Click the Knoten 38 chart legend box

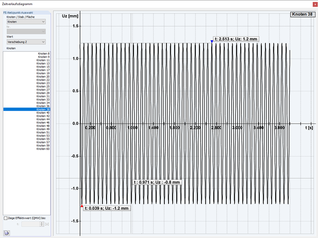tap(303, 14)
